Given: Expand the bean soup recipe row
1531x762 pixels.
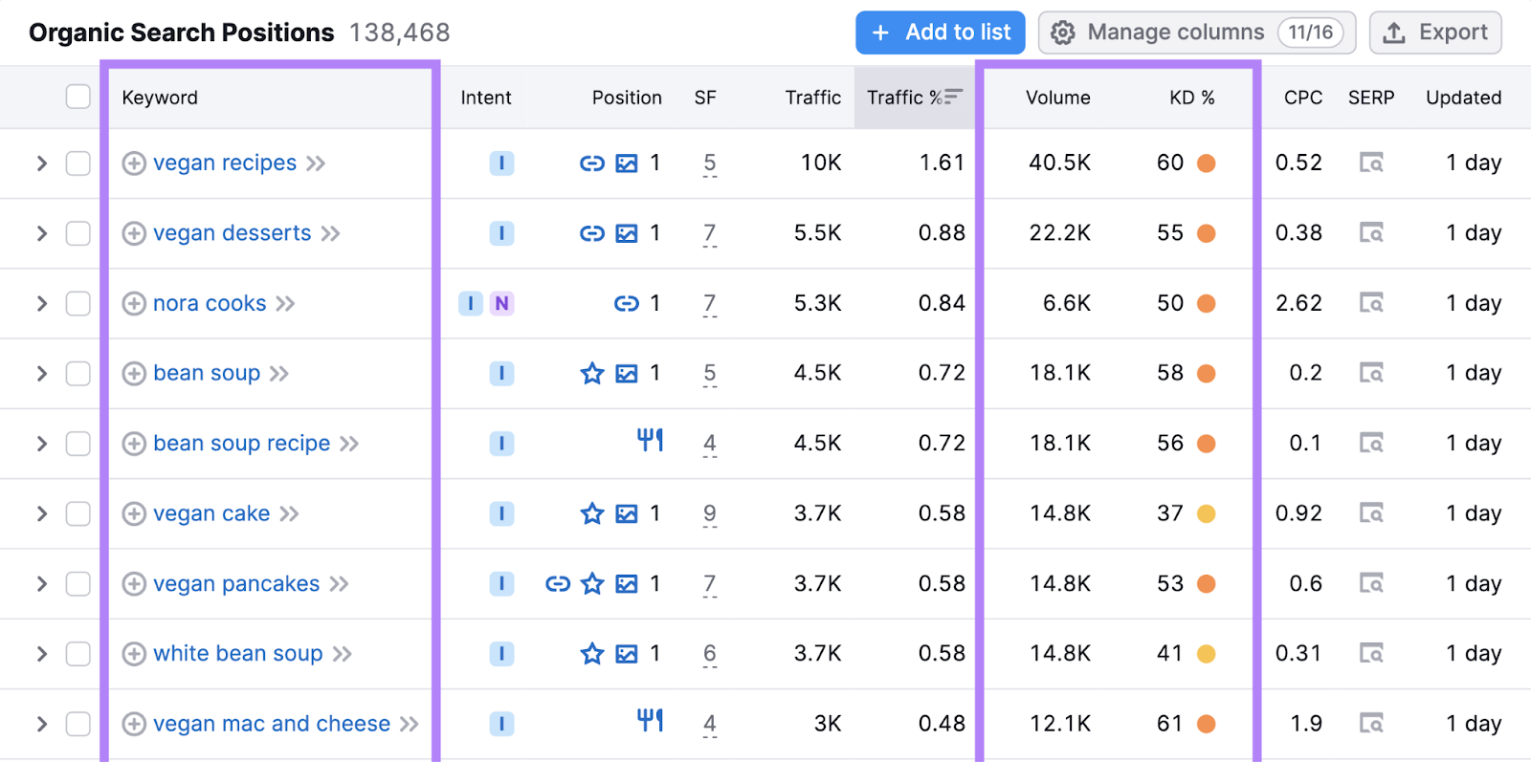Looking at the screenshot, I should click(41, 444).
